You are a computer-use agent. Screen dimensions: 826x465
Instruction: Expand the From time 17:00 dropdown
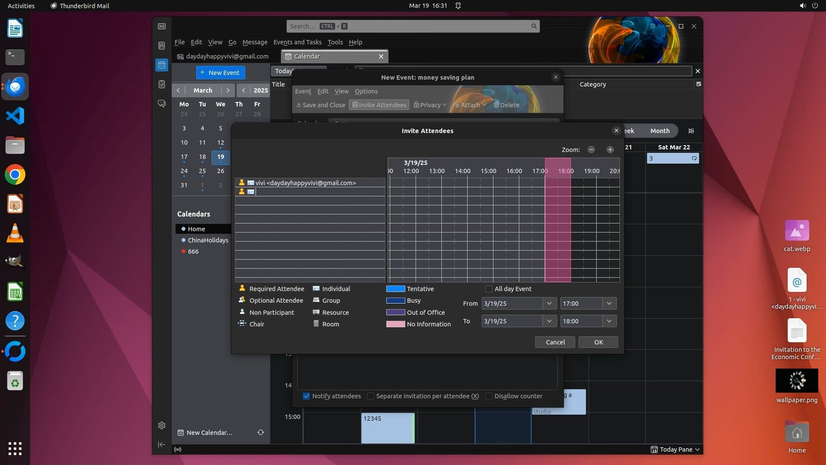coord(609,304)
